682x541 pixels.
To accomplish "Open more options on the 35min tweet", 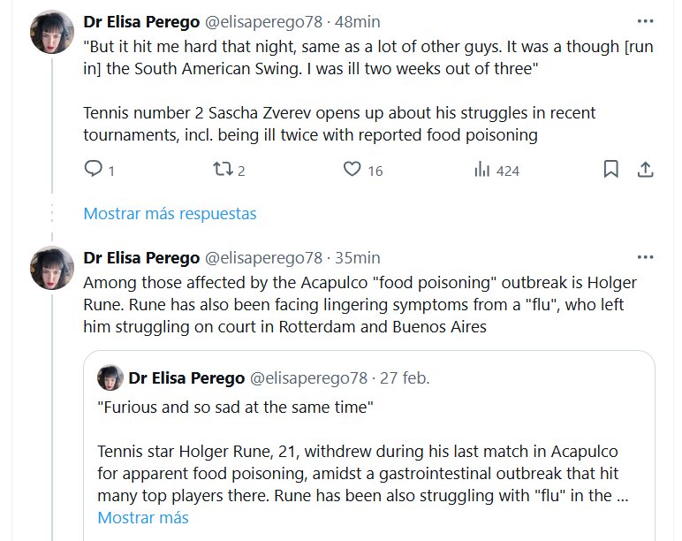I will coord(646,257).
